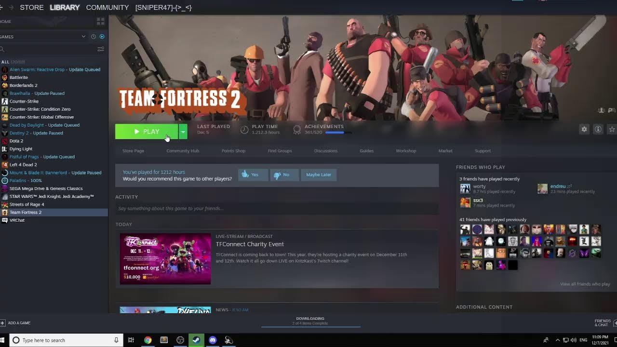Expand the Games category dropdown
Screen dimensions: 617x347
tap(83, 37)
